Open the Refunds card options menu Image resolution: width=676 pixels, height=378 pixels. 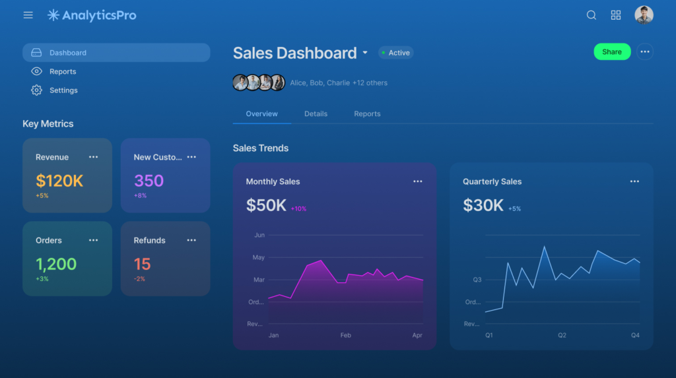point(191,240)
